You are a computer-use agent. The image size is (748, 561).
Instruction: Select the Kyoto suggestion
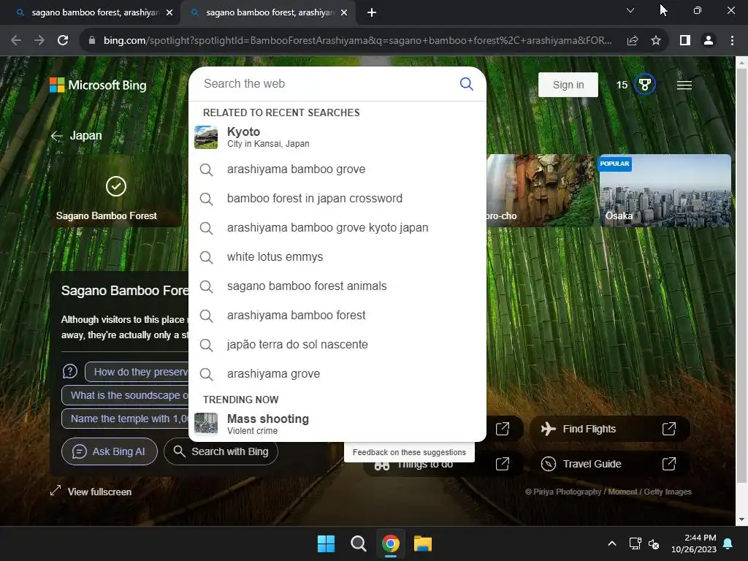tap(337, 137)
